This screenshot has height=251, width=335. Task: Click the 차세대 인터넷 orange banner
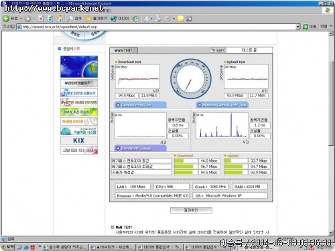[x=79, y=121]
